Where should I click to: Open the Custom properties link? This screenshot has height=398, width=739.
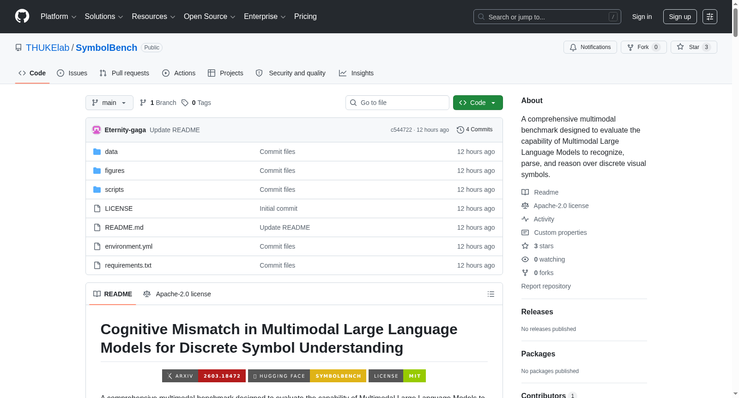[560, 233]
